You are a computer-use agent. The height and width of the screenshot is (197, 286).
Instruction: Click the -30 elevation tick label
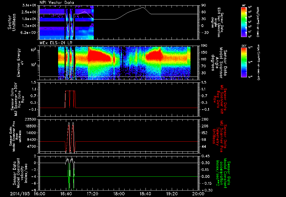tap(205, 33)
